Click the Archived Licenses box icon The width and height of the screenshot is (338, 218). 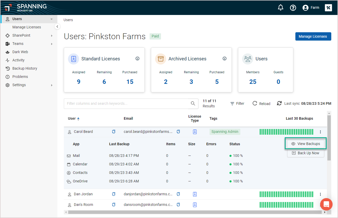(x=161, y=59)
